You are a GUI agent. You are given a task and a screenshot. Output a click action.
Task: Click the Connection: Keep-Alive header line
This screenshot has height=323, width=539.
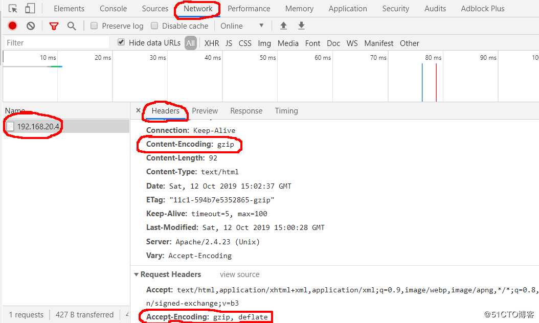(x=191, y=130)
